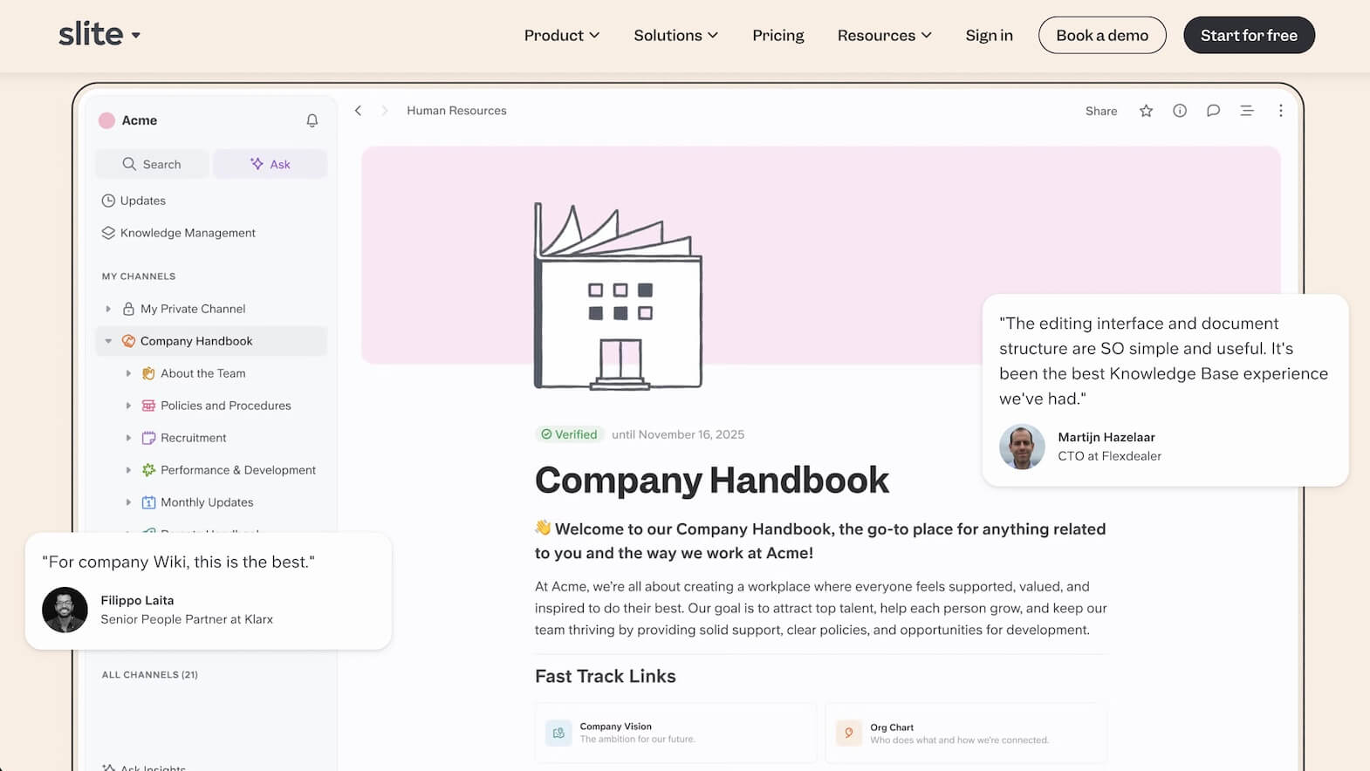Open the Pricing page
The width and height of the screenshot is (1370, 771).
[x=777, y=36]
